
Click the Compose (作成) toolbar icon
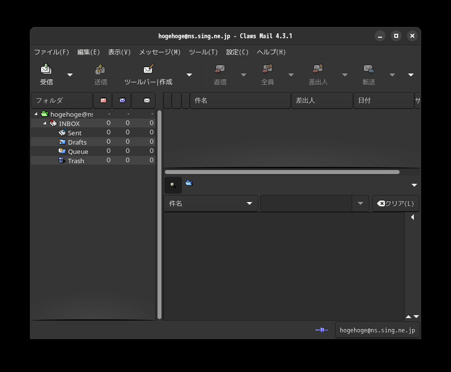point(148,70)
